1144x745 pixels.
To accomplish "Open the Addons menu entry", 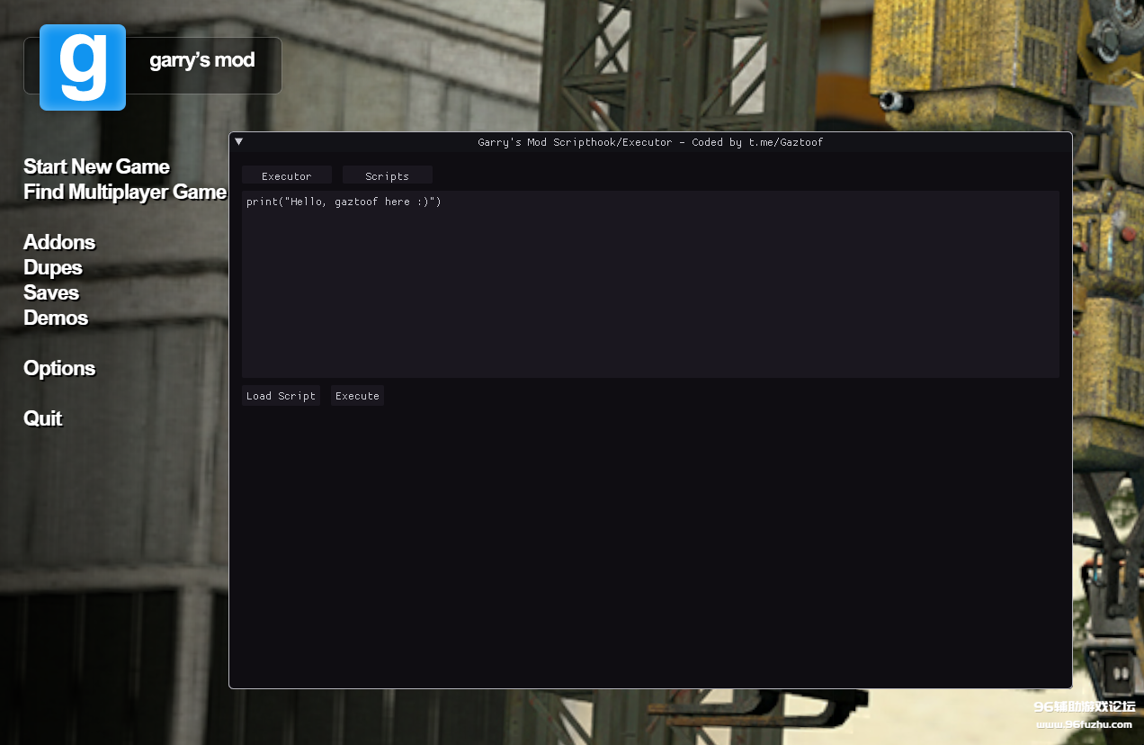I will 59,242.
